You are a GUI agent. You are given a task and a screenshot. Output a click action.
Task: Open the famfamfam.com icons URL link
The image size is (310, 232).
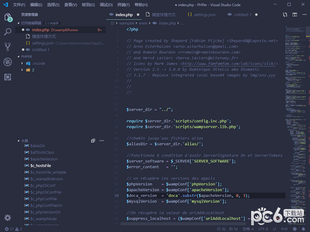point(229,64)
